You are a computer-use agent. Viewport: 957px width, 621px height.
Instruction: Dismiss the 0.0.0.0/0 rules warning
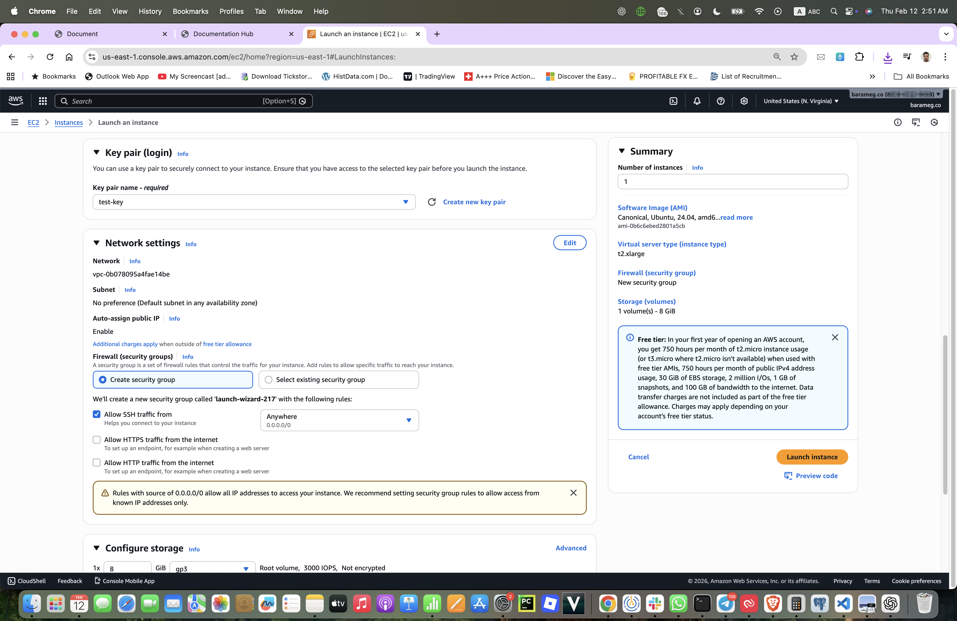pos(573,493)
